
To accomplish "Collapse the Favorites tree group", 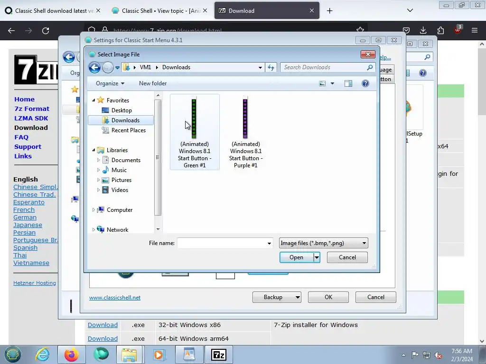I will (x=93, y=100).
